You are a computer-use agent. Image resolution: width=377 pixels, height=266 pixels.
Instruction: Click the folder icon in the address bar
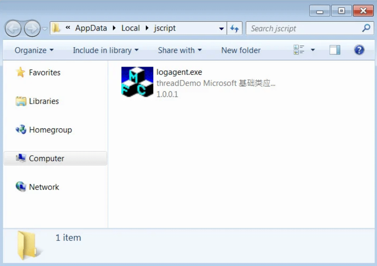point(56,28)
